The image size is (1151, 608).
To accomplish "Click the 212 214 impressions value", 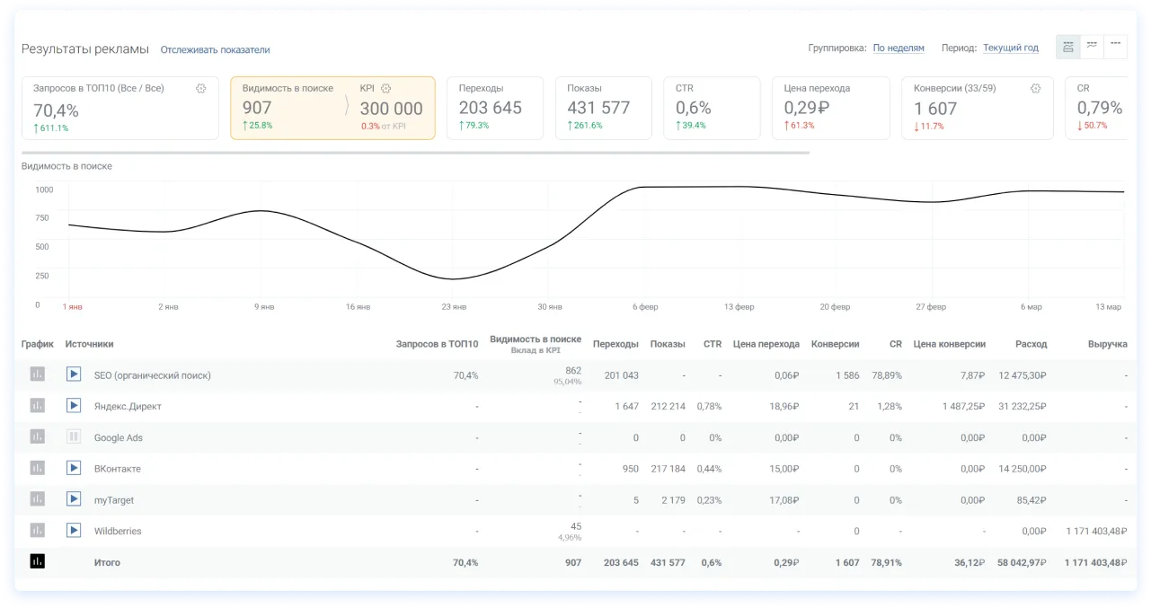I will (668, 407).
